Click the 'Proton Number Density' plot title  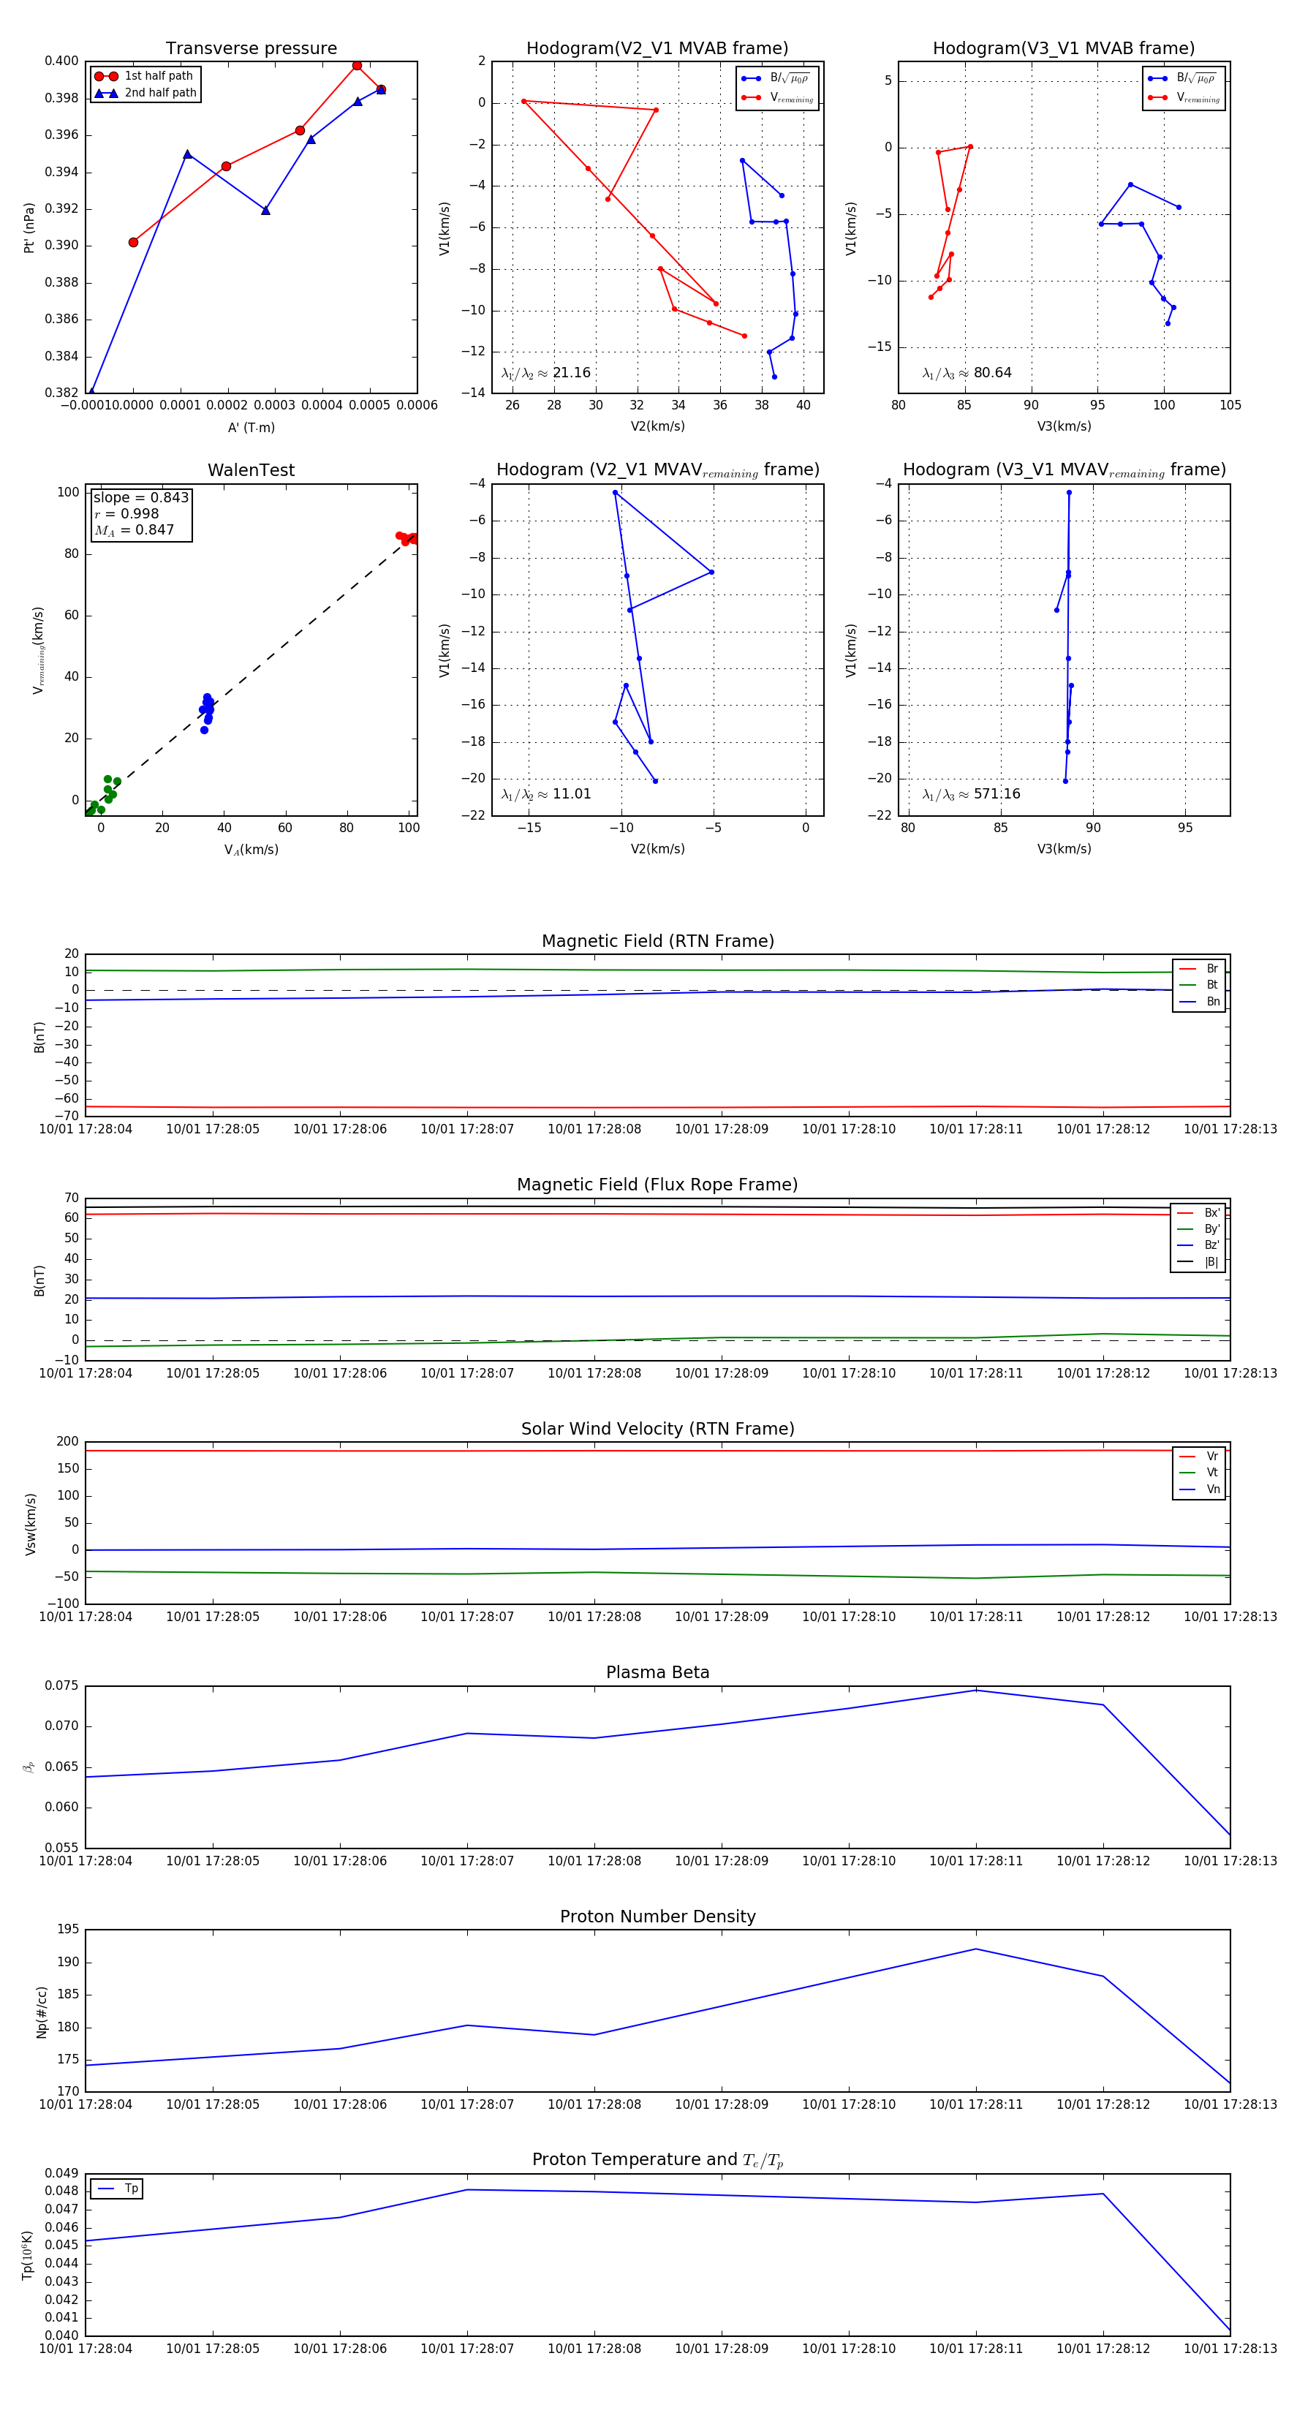pos(657,1917)
